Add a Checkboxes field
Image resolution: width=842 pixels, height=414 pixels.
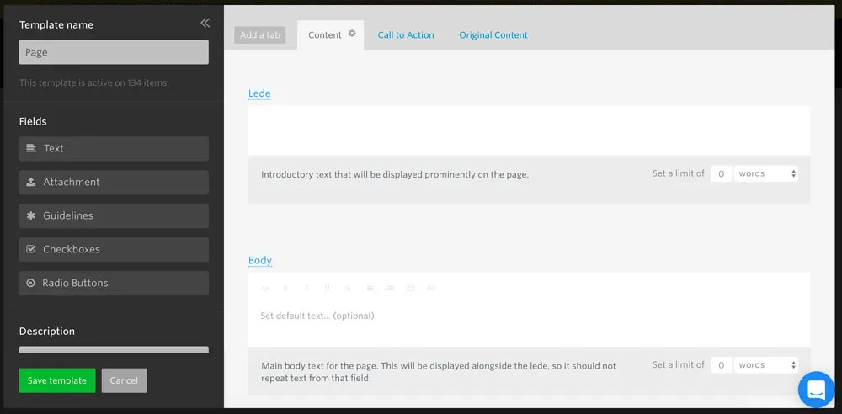pyautogui.click(x=114, y=250)
